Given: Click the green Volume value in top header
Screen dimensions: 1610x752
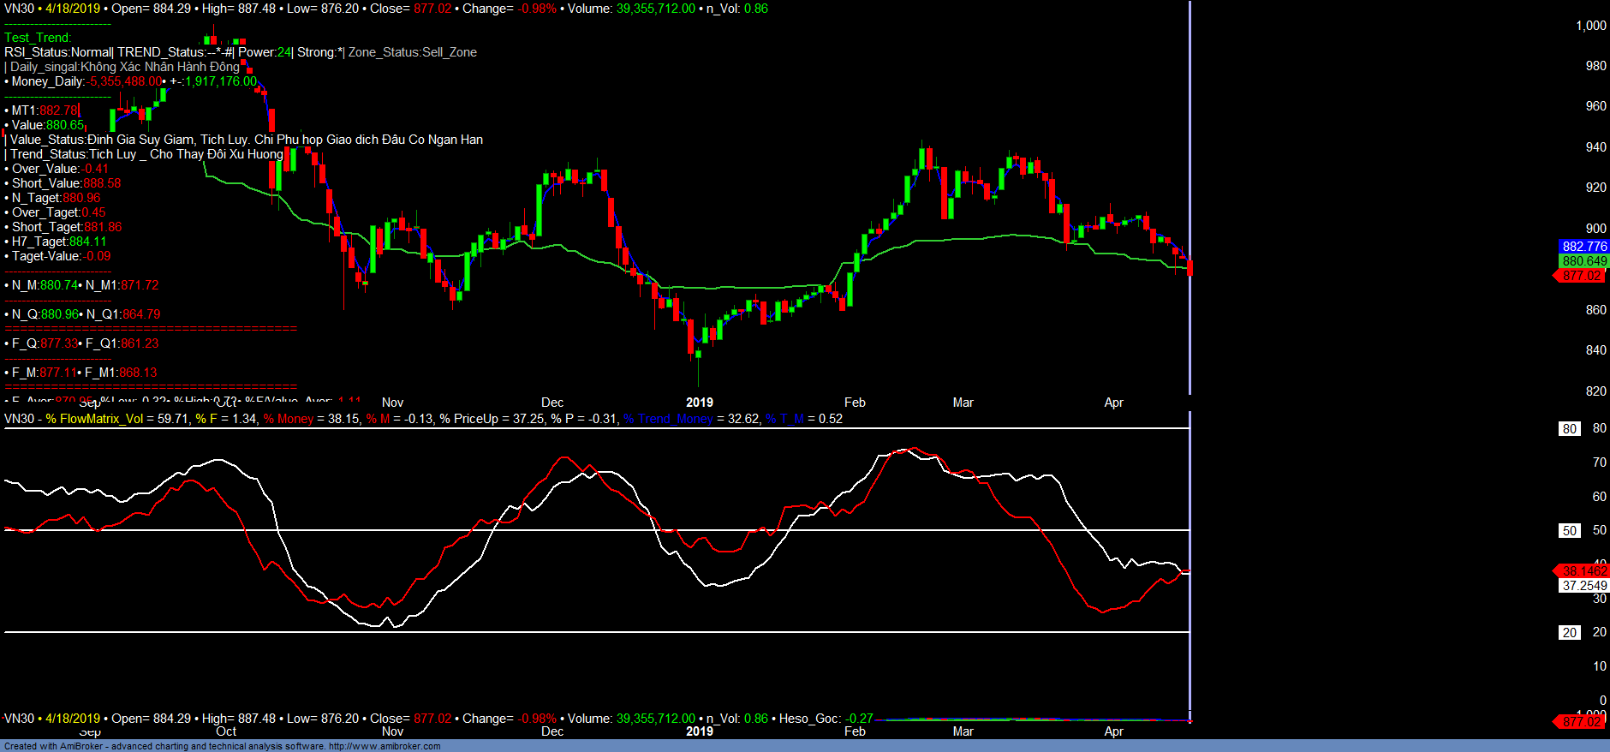Looking at the screenshot, I should tap(656, 9).
